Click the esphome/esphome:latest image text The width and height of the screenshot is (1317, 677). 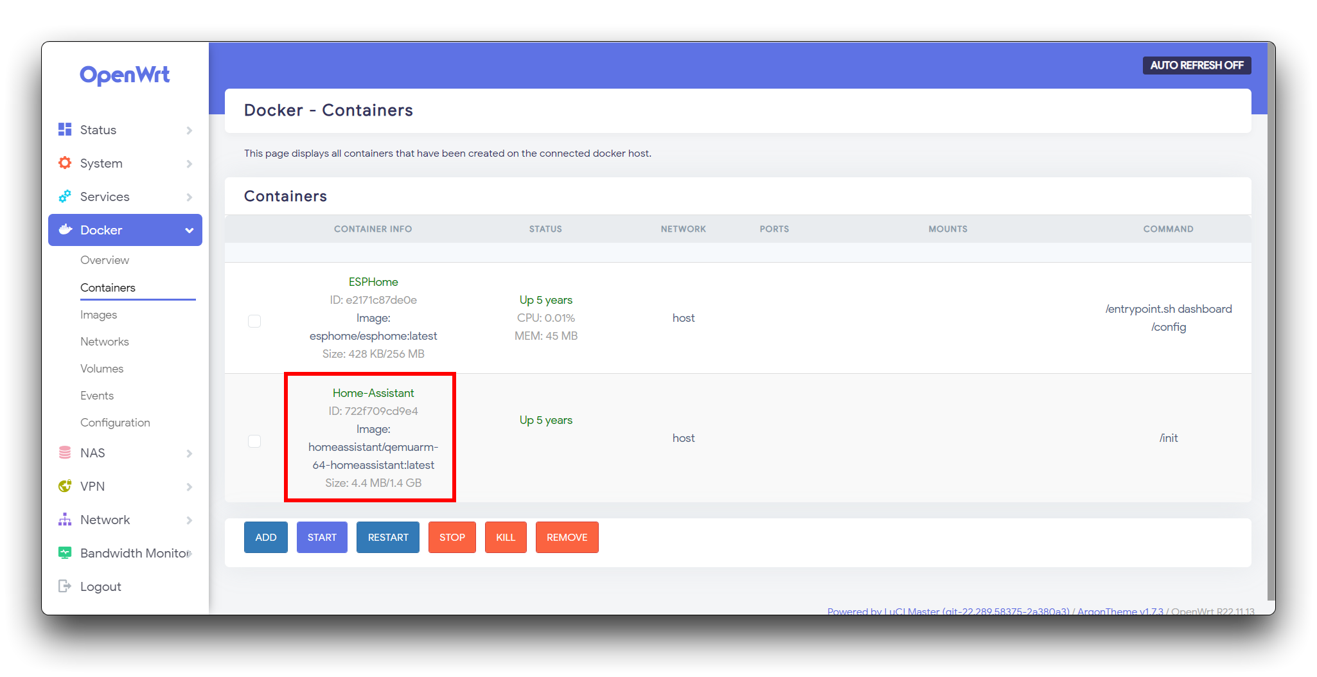(x=373, y=336)
